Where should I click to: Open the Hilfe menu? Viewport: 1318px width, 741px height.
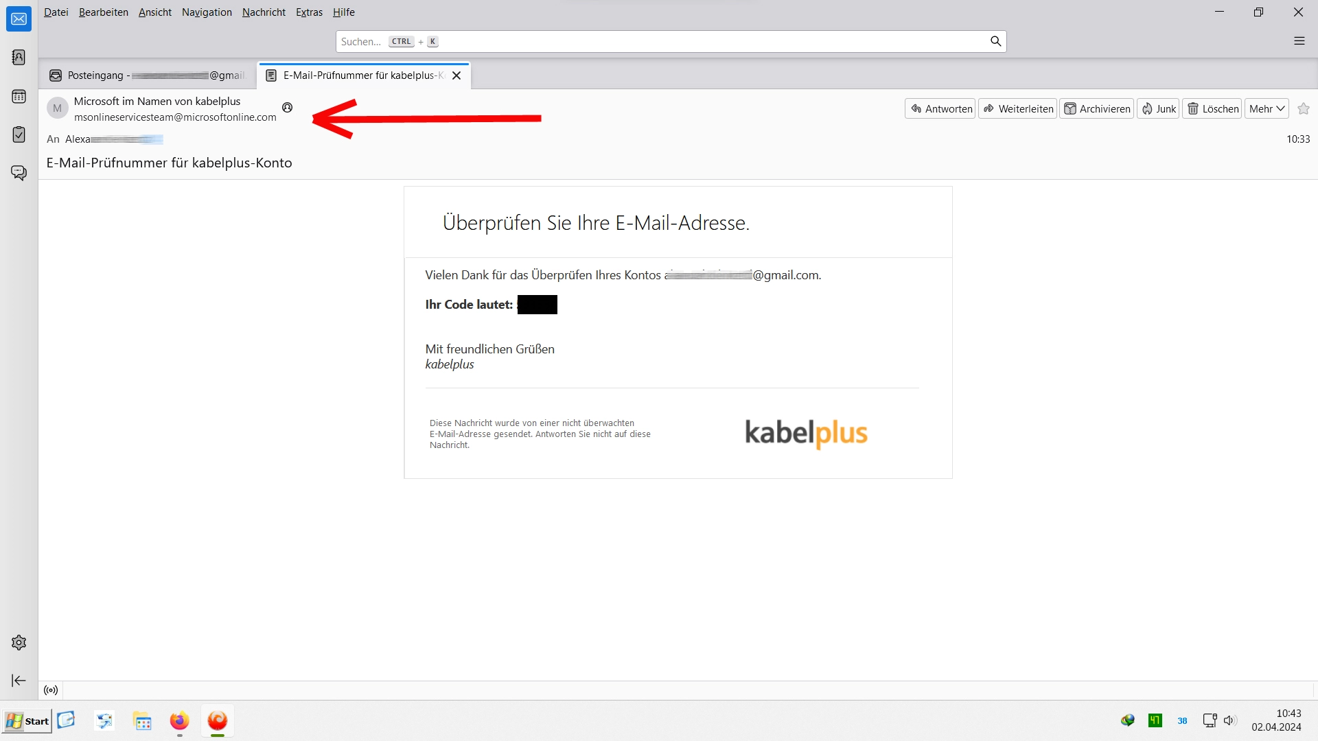pos(344,12)
